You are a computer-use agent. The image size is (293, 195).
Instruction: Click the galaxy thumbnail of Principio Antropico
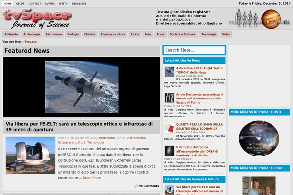click(169, 151)
